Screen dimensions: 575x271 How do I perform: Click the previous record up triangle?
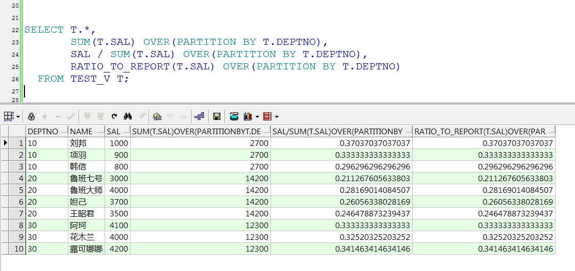tap(183, 116)
